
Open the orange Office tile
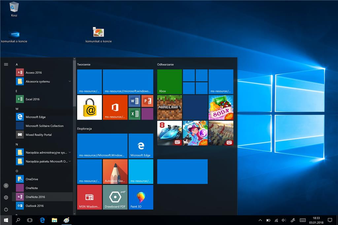(115, 107)
